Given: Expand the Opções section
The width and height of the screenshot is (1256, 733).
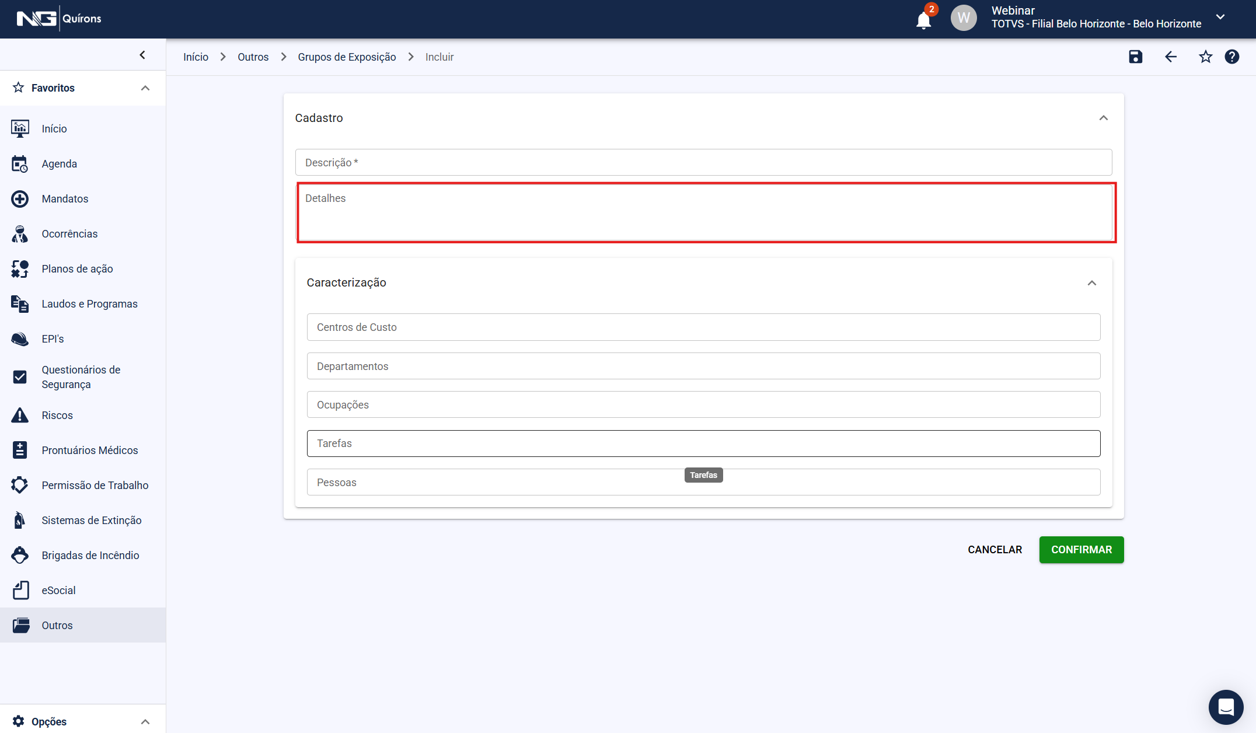Looking at the screenshot, I should (x=145, y=722).
